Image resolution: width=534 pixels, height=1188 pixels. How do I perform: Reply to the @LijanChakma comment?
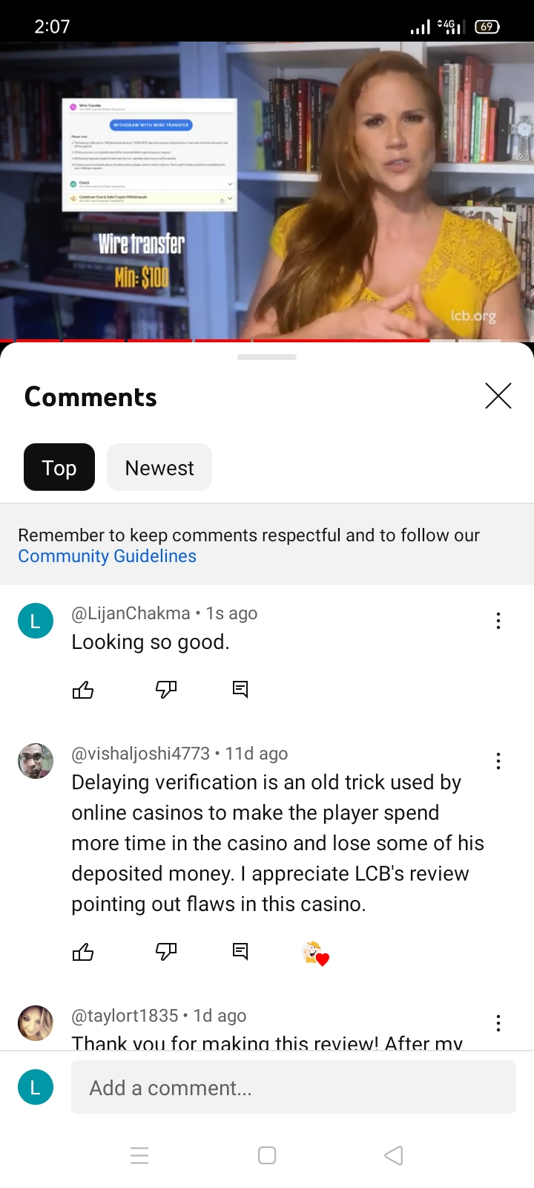(240, 690)
